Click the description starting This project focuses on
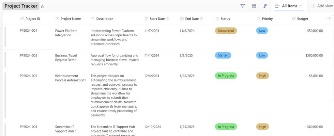This screenshot has width=334, height=136. click(x=114, y=96)
